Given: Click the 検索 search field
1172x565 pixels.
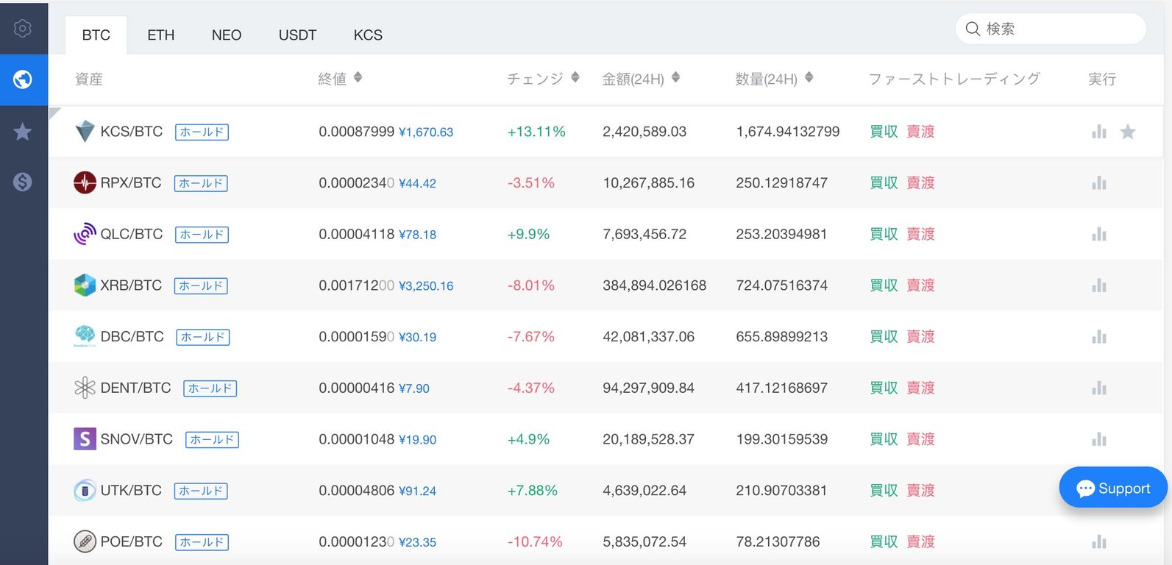Looking at the screenshot, I should tap(1051, 29).
